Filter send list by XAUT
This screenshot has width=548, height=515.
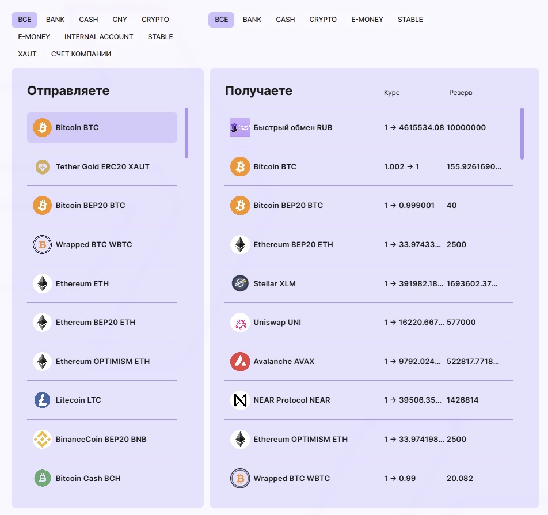27,54
